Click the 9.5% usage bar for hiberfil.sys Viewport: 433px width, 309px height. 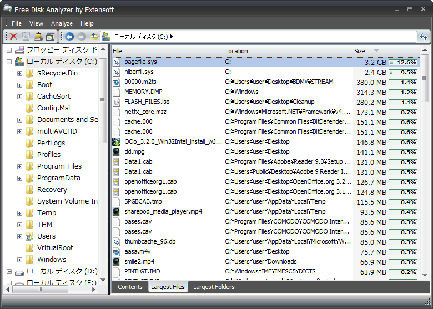pos(403,73)
